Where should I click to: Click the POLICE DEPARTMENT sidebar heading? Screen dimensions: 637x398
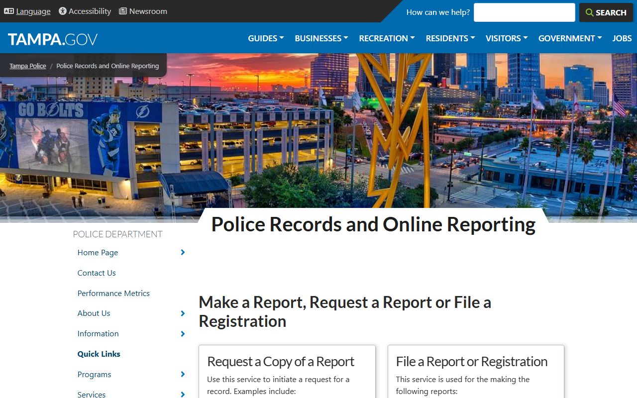pos(117,234)
